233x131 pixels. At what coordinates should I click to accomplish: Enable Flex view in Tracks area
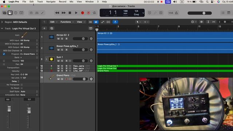pyautogui.click(x=108, y=22)
